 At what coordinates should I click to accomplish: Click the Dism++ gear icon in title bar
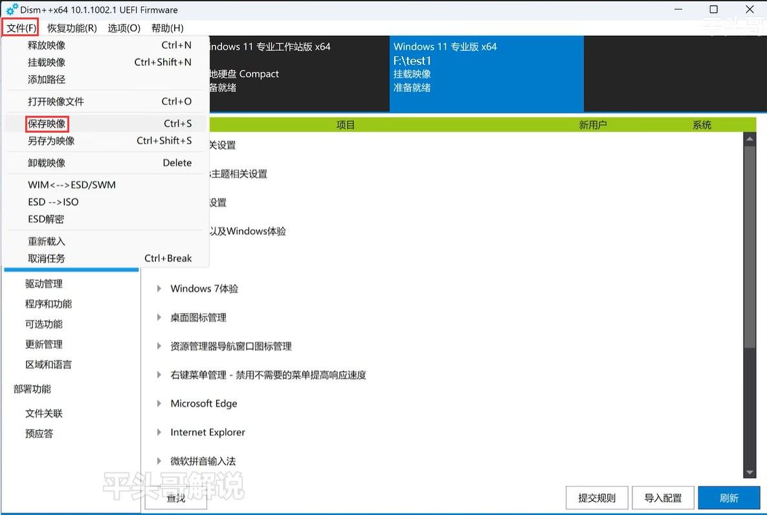pos(12,10)
